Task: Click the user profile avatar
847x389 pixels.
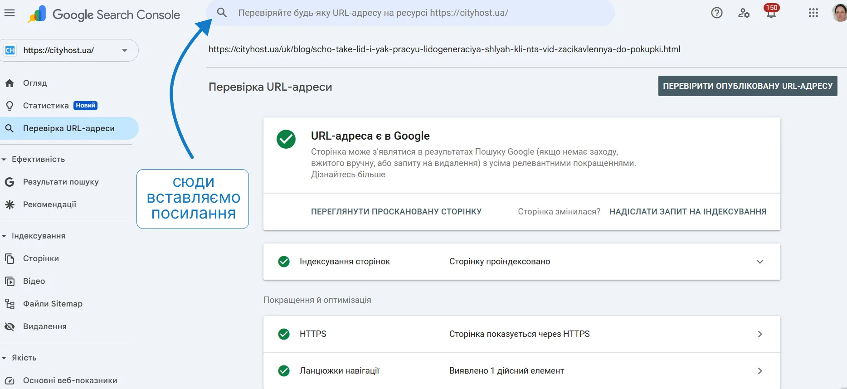Action: point(839,13)
